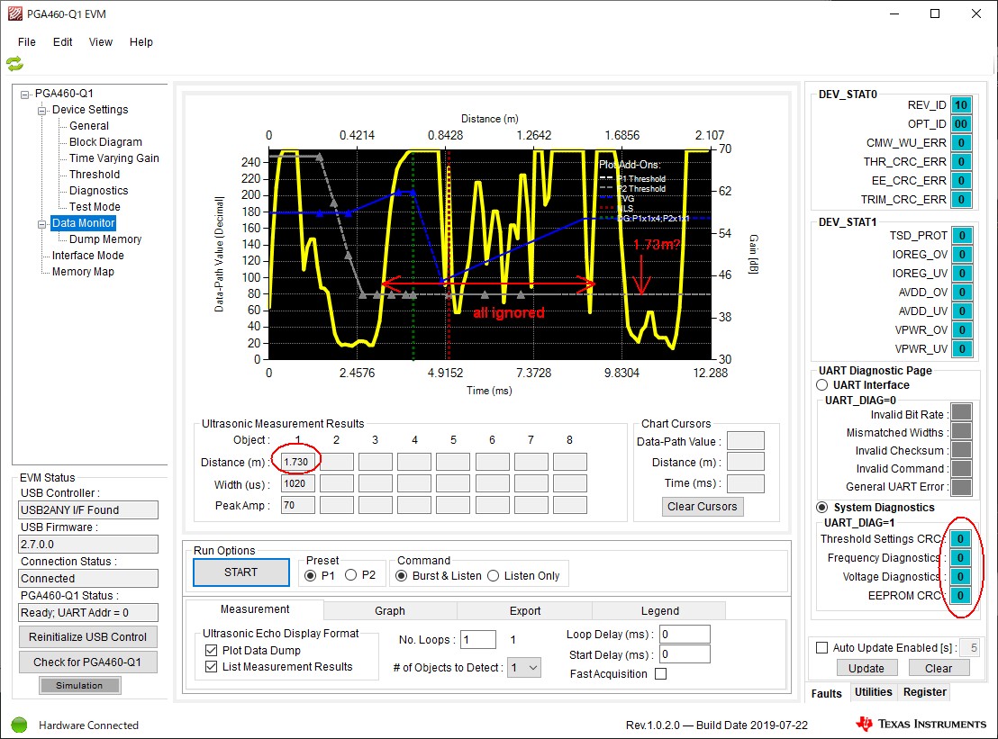Screen dimensions: 998x739
Task: Click the Mismatched Widths indicator
Action: [x=961, y=430]
